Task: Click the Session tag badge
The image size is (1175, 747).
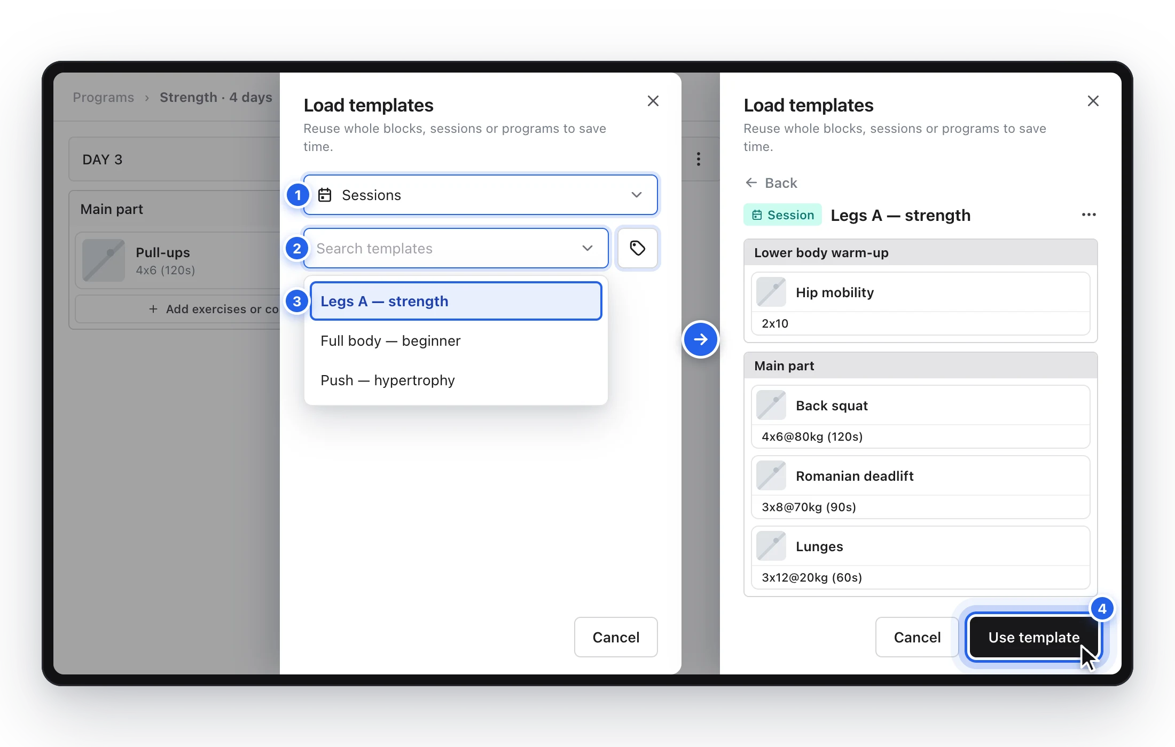Action: point(782,214)
